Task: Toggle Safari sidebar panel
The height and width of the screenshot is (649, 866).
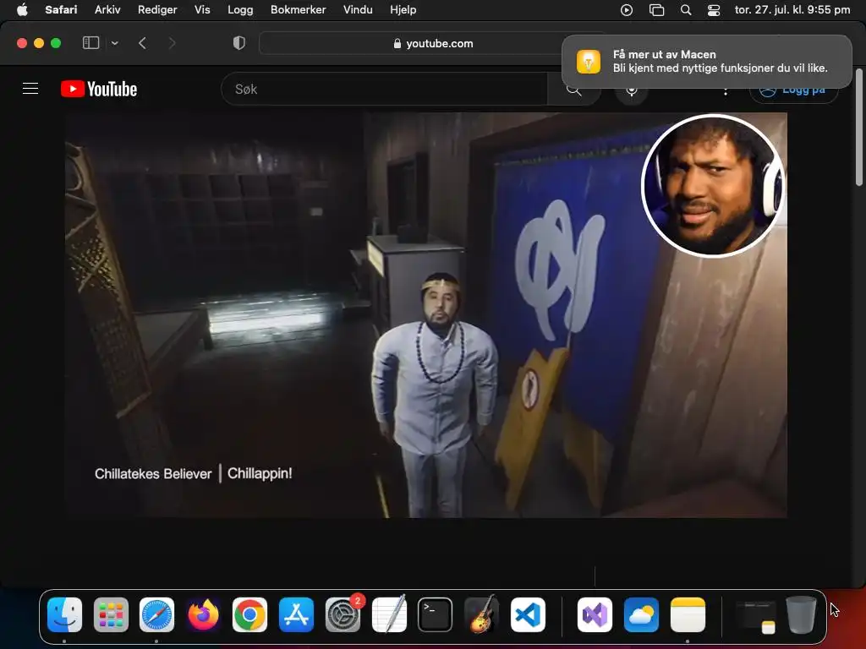Action: [90, 43]
